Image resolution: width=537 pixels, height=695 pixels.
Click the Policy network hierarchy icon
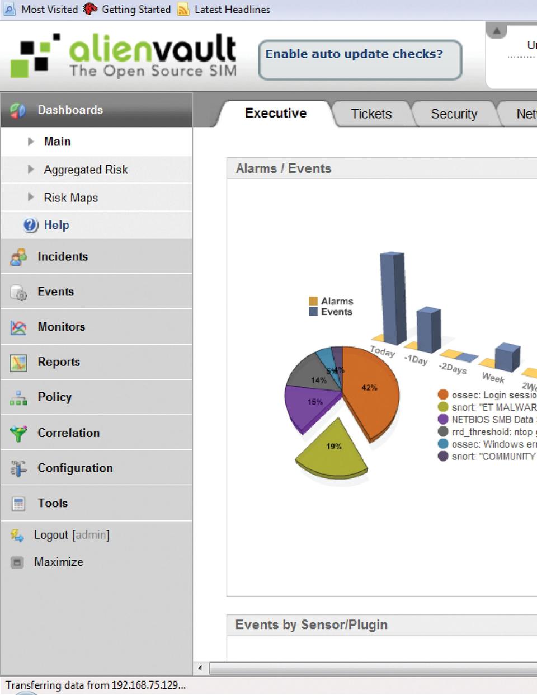(x=18, y=398)
